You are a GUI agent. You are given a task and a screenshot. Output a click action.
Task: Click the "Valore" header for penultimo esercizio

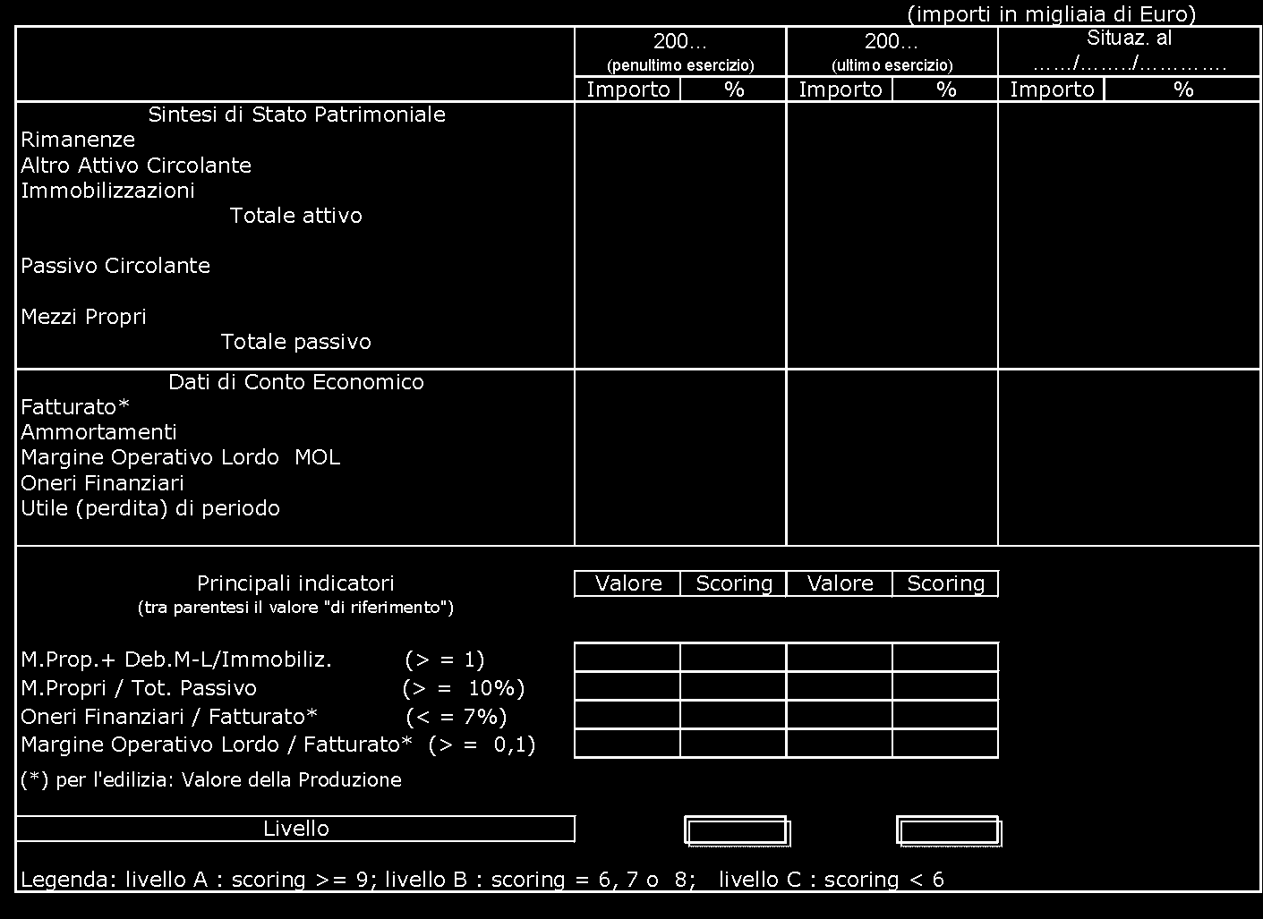(x=628, y=583)
